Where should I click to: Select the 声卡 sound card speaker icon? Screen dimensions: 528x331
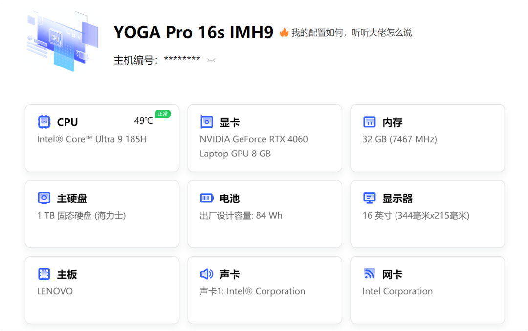[x=207, y=274]
